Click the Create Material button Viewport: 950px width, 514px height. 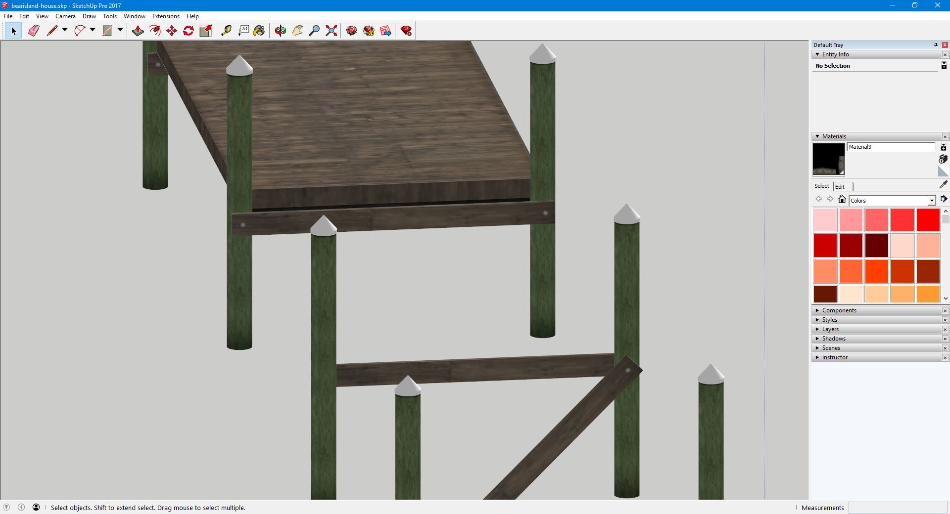tap(943, 159)
